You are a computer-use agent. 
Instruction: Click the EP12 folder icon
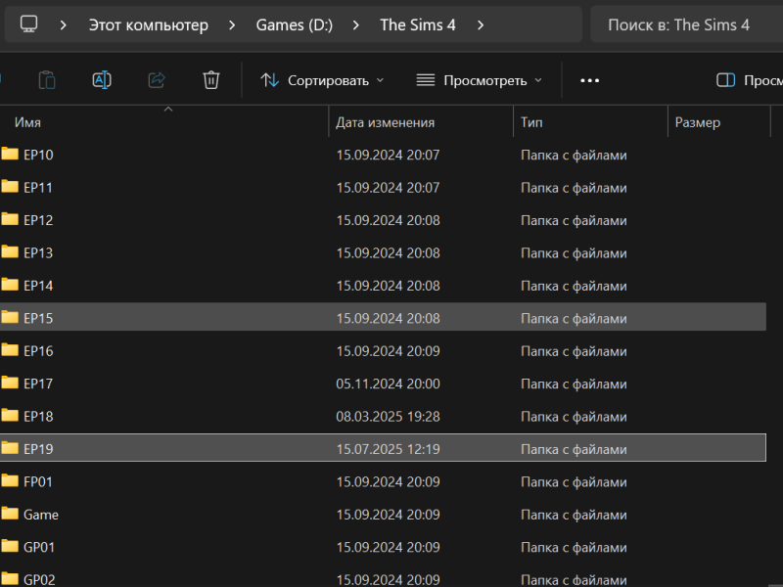(x=10, y=219)
